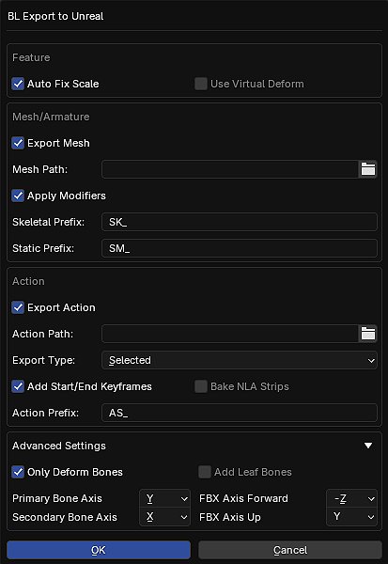Click into Mesh Path field
The height and width of the screenshot is (564, 388).
click(230, 169)
